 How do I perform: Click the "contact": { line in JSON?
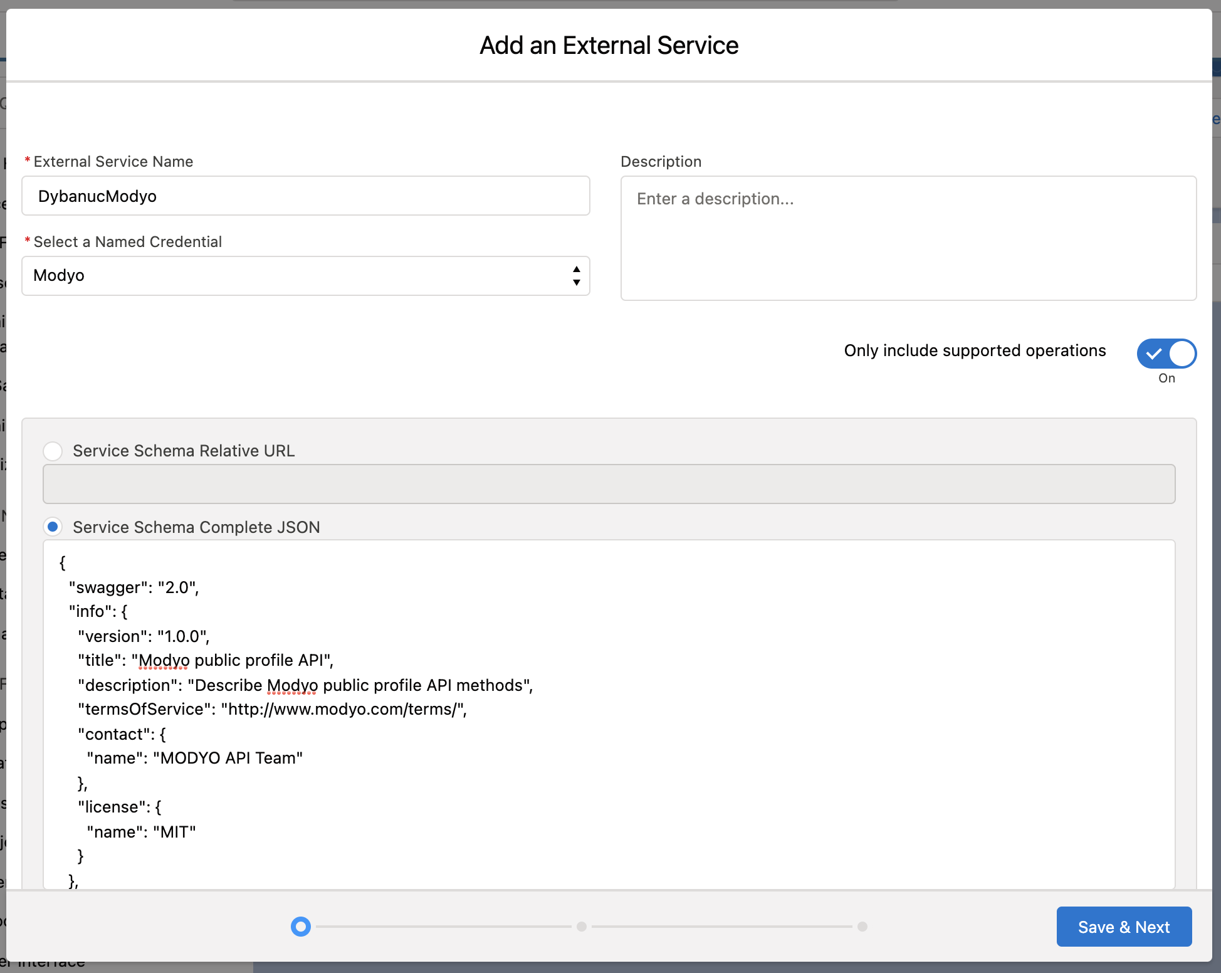tap(122, 734)
